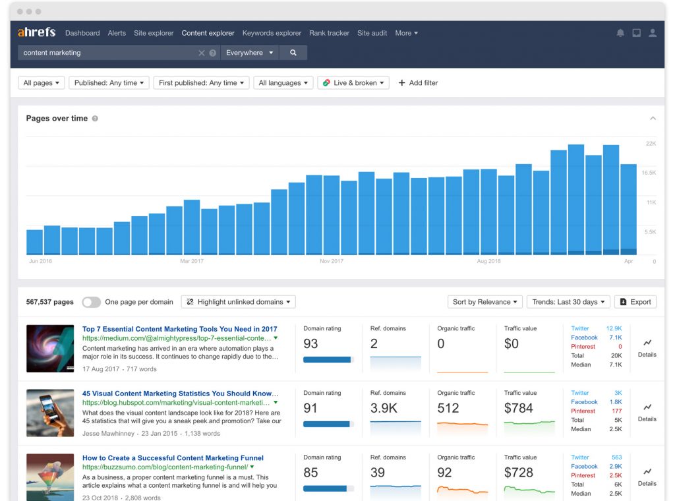Toggle One page per domain
675x501 pixels.
91,301
